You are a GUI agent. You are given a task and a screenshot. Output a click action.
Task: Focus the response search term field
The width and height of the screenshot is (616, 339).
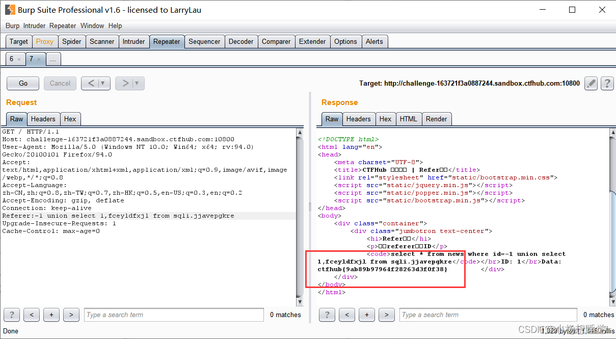pos(488,315)
